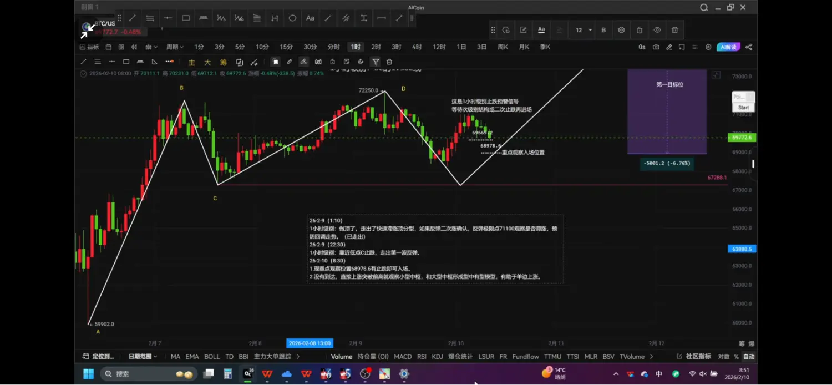Lock annotation using floating toolbar lock icon

(x=640, y=30)
